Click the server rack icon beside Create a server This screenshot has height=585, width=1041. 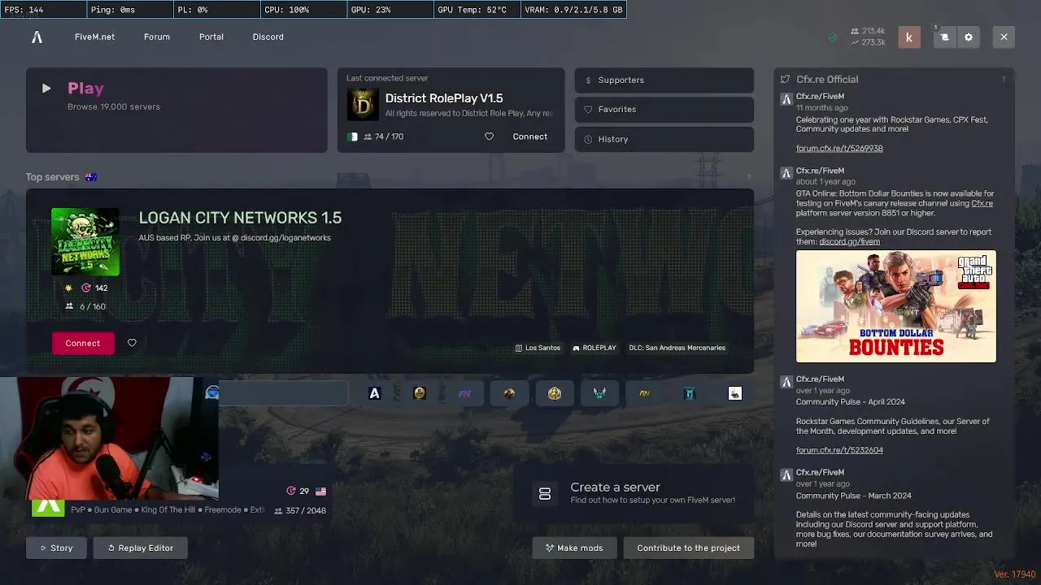click(x=545, y=494)
